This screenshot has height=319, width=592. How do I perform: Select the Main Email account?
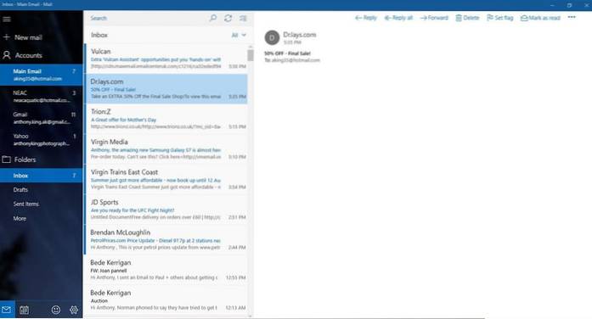point(41,75)
